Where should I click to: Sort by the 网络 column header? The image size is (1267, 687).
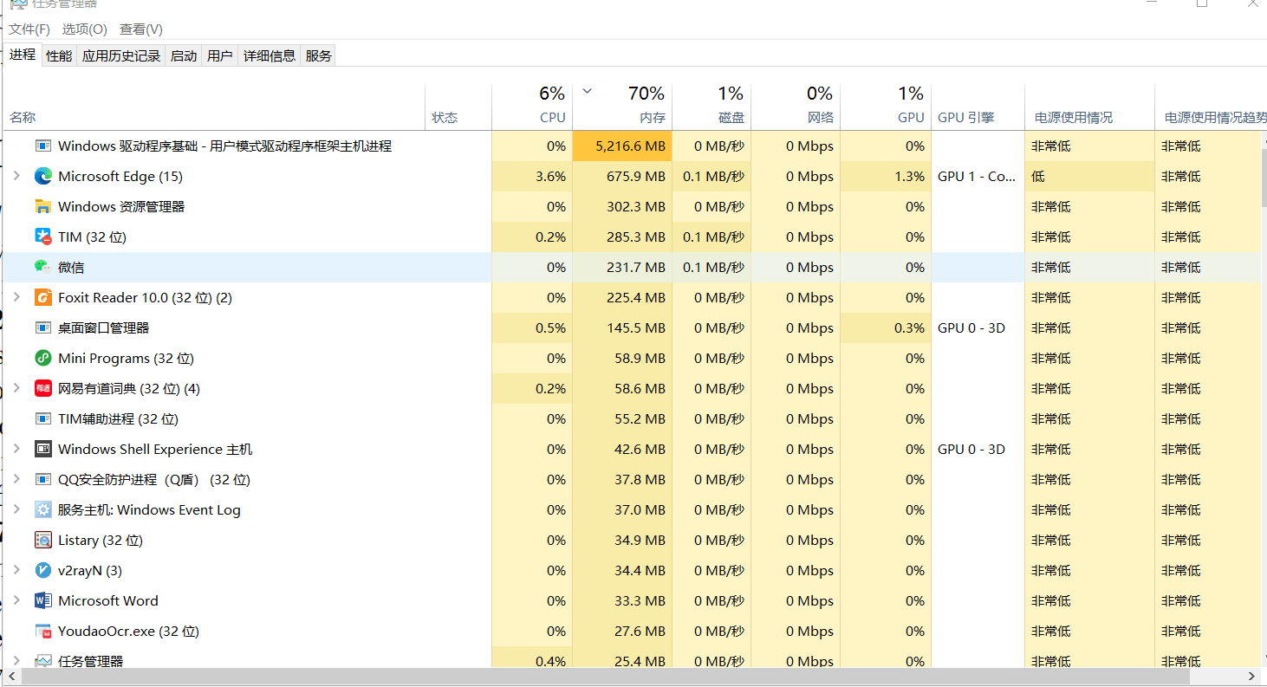coord(796,107)
